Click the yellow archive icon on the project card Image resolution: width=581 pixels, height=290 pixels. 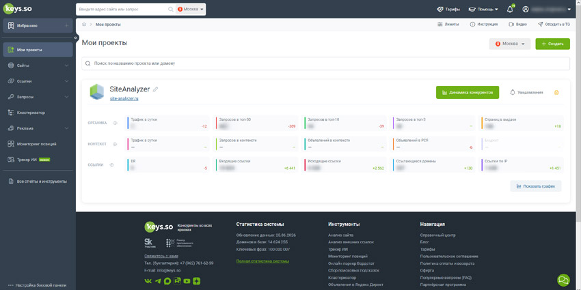(556, 93)
